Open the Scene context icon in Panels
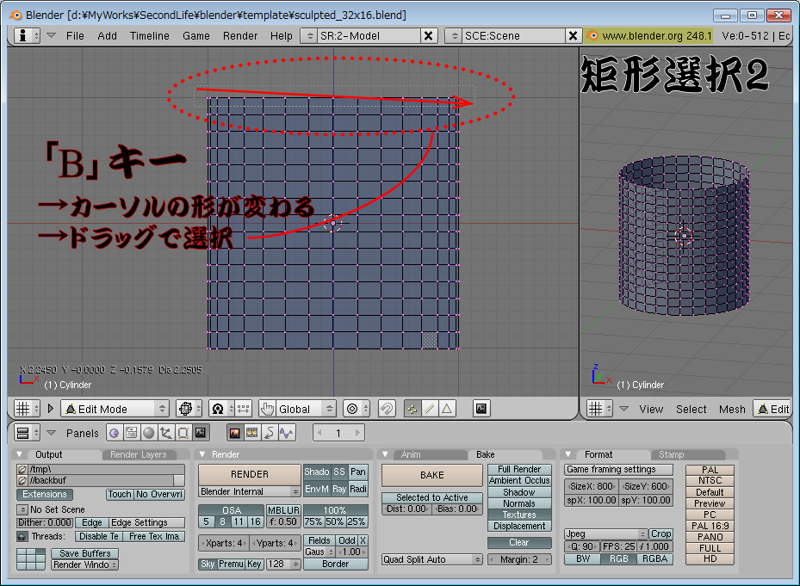Image resolution: width=800 pixels, height=586 pixels. [201, 433]
